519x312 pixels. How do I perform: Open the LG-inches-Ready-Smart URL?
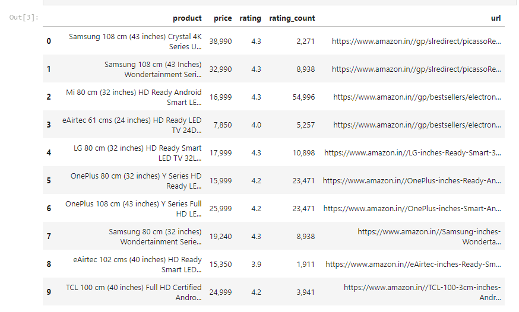pos(412,152)
